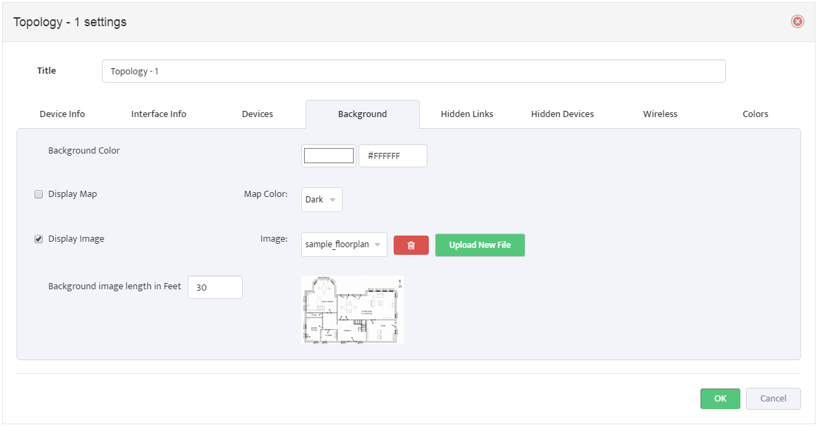This screenshot has width=819, height=427.
Task: Click the #FFFFFF hex color field
Action: click(393, 156)
